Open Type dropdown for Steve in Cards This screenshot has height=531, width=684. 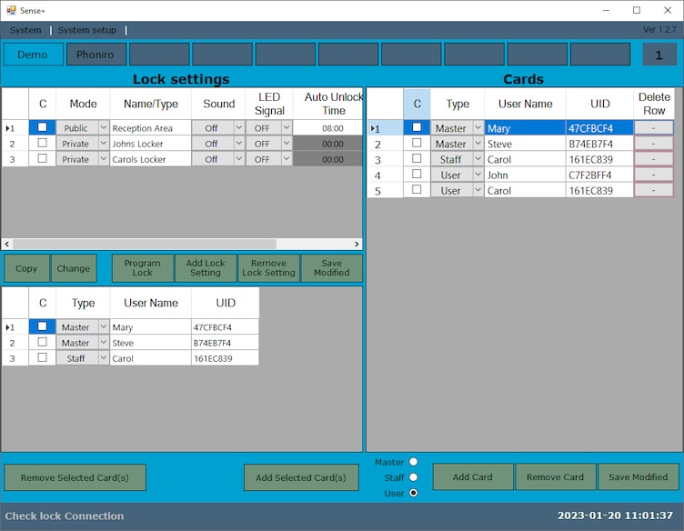(x=478, y=144)
